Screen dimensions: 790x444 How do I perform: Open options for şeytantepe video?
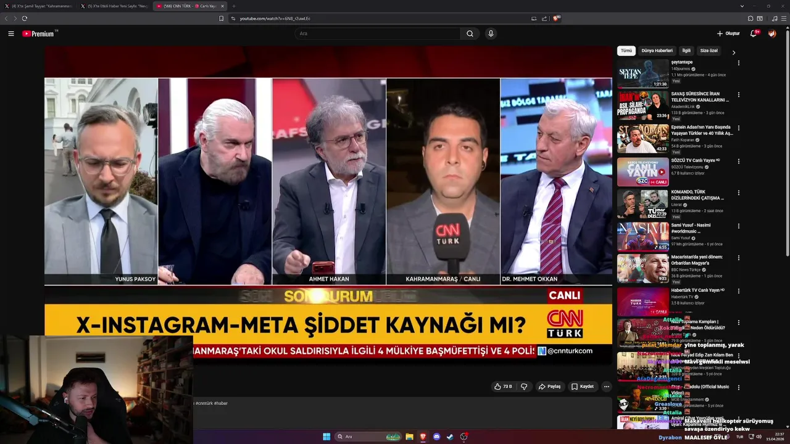coord(738,63)
